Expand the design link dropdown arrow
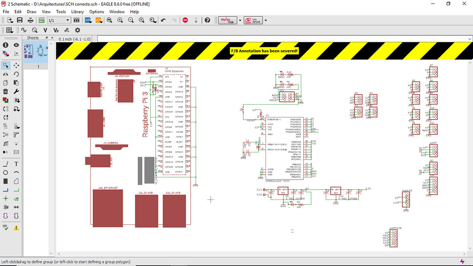473x266 pixels. coord(240,20)
